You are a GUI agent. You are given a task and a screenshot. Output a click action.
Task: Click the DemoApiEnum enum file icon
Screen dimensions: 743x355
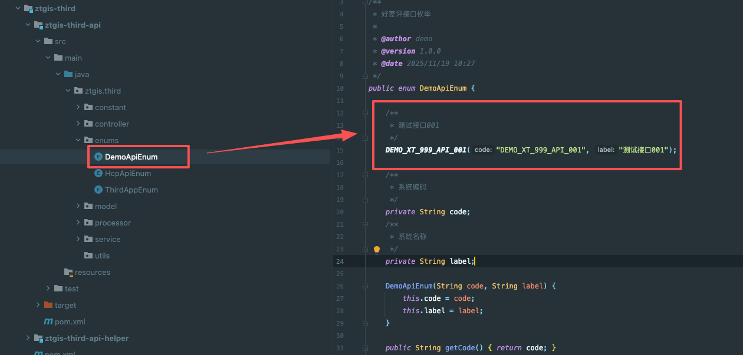[98, 157]
